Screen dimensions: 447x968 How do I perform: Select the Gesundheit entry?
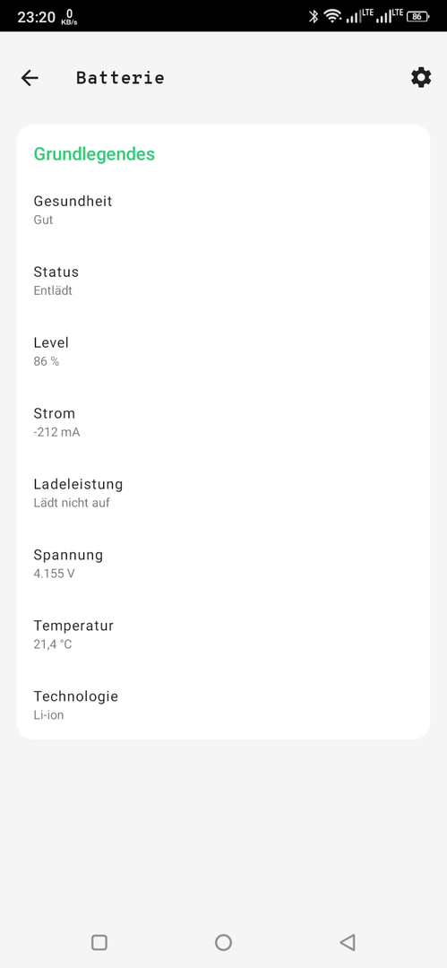tap(224, 210)
